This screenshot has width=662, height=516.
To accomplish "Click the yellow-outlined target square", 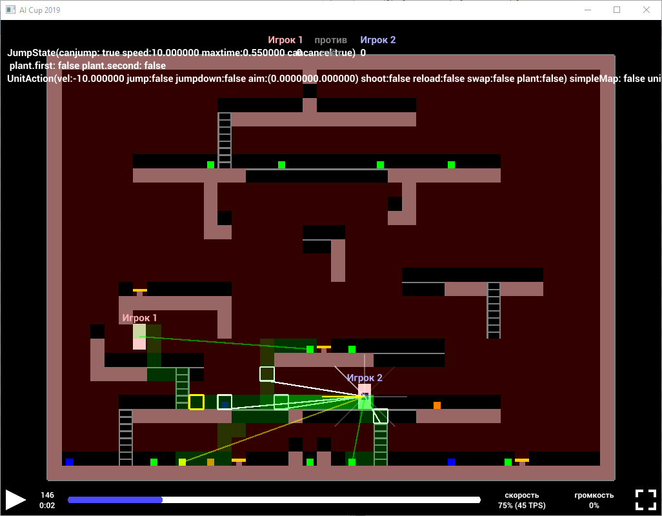I will click(x=196, y=402).
